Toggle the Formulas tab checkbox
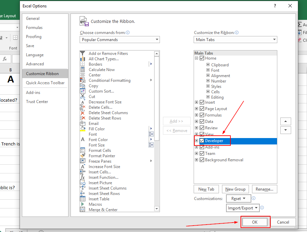The width and height of the screenshot is (307, 232). 202,115
